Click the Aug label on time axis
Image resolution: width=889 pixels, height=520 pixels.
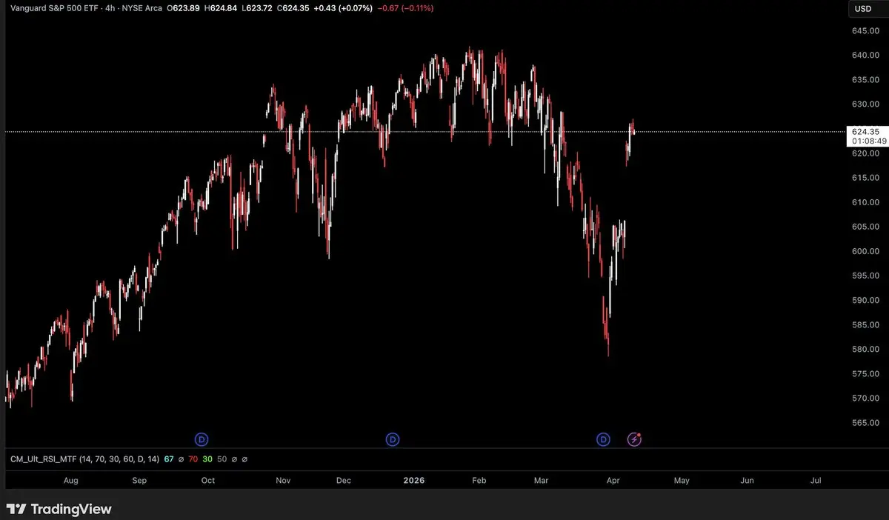tap(70, 480)
